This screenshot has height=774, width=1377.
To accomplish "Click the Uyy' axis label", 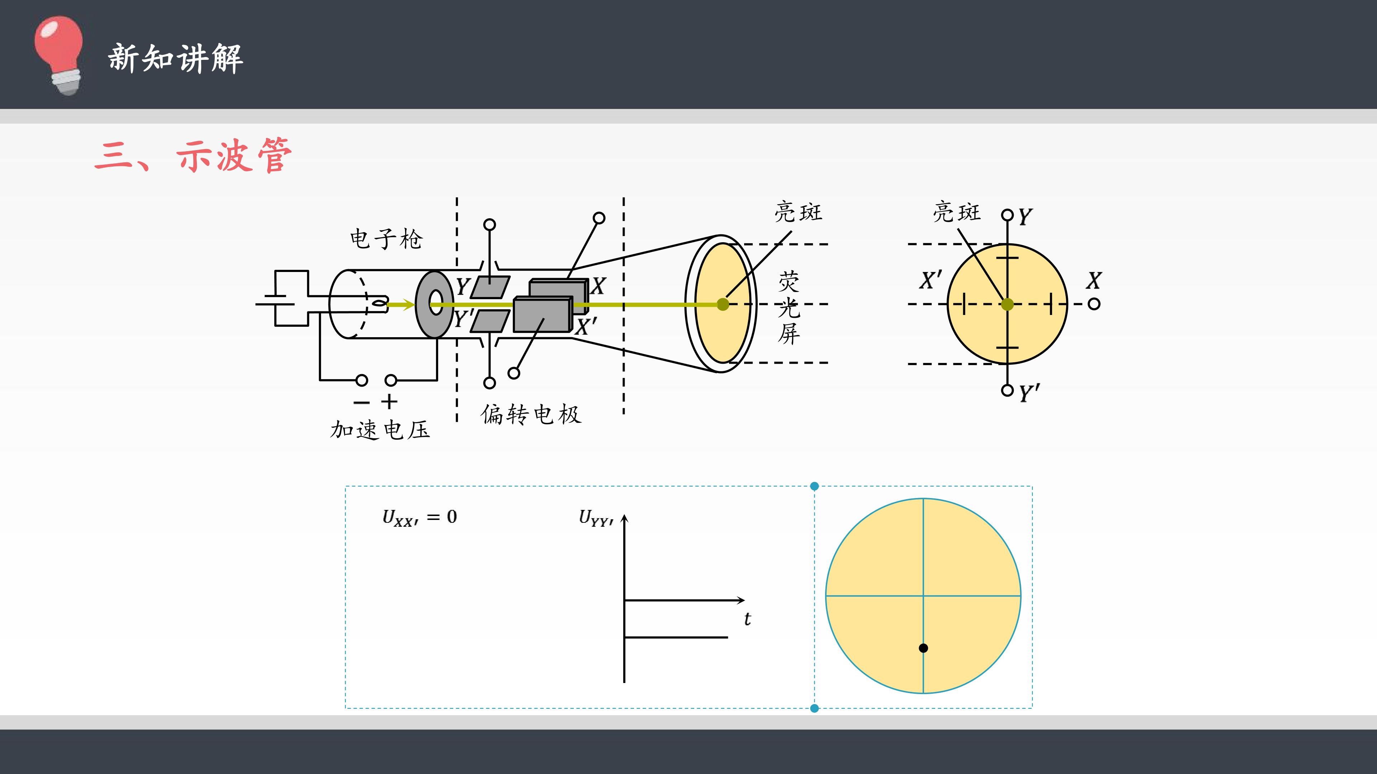I will pyautogui.click(x=596, y=517).
